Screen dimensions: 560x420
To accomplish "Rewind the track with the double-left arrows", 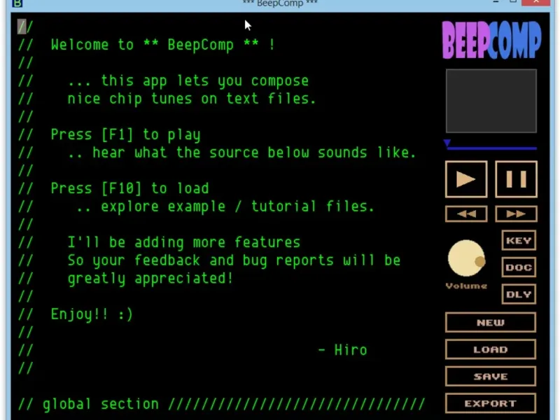I will [x=466, y=214].
